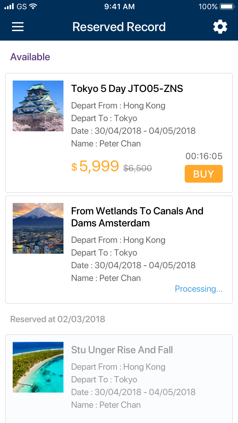The image size is (238, 423).
Task: Open the tropical beach thumbnail
Action: tap(38, 367)
